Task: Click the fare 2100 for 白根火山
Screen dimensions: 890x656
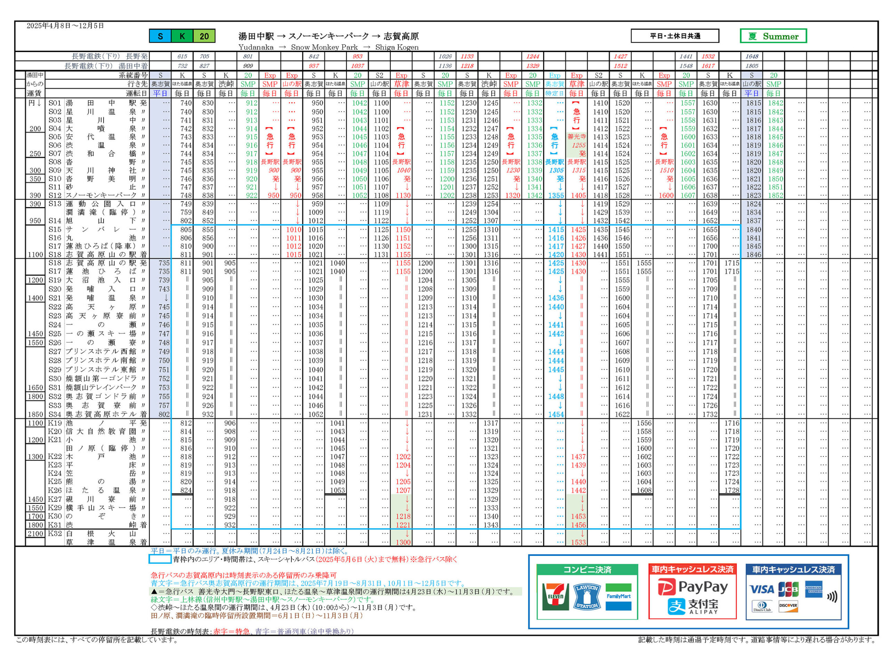Action: 35,533
